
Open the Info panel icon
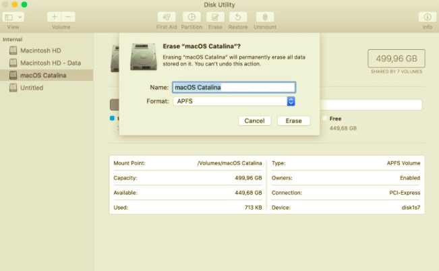point(428,17)
